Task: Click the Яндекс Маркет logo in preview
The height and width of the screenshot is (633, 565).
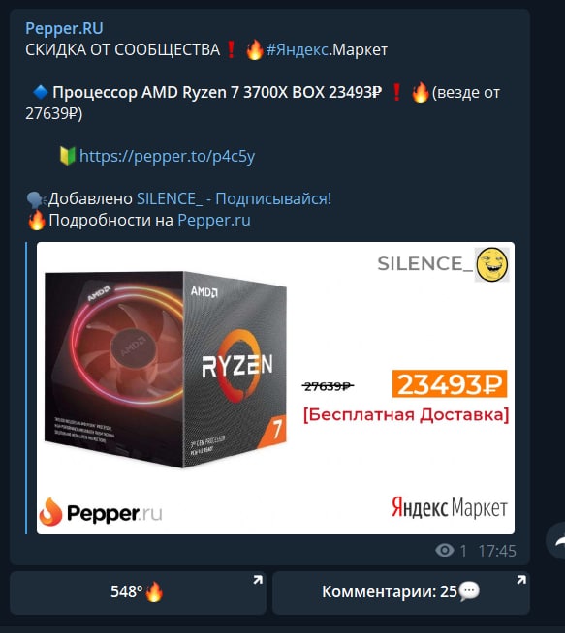Action: click(450, 507)
